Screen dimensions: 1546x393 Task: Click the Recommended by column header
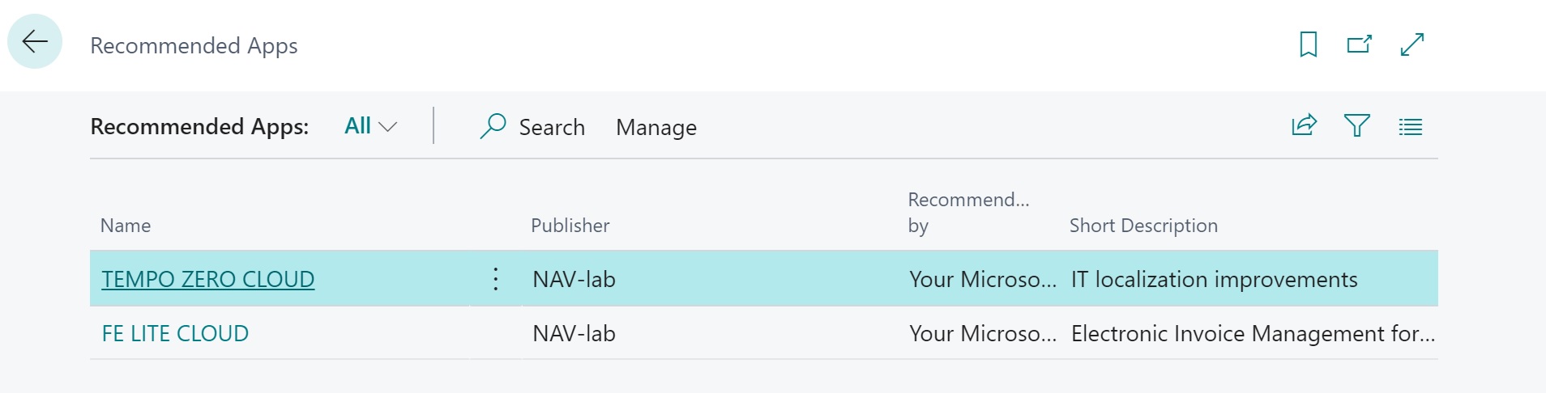pos(967,213)
